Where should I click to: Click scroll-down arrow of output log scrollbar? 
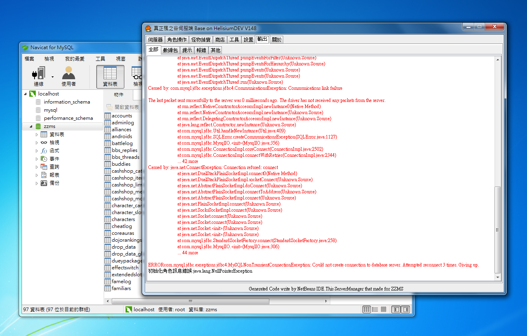(498, 277)
